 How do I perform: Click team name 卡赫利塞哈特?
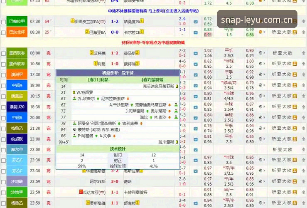pos(135,192)
